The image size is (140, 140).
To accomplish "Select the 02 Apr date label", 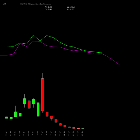I will pos(10,134).
